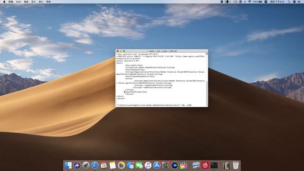Open the 编辑 menu
Image resolution: width=304 pixels, height=171 pixels.
tap(26, 2)
